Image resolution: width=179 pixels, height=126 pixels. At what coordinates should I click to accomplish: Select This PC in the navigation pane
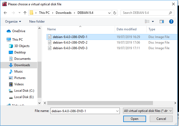(15, 40)
